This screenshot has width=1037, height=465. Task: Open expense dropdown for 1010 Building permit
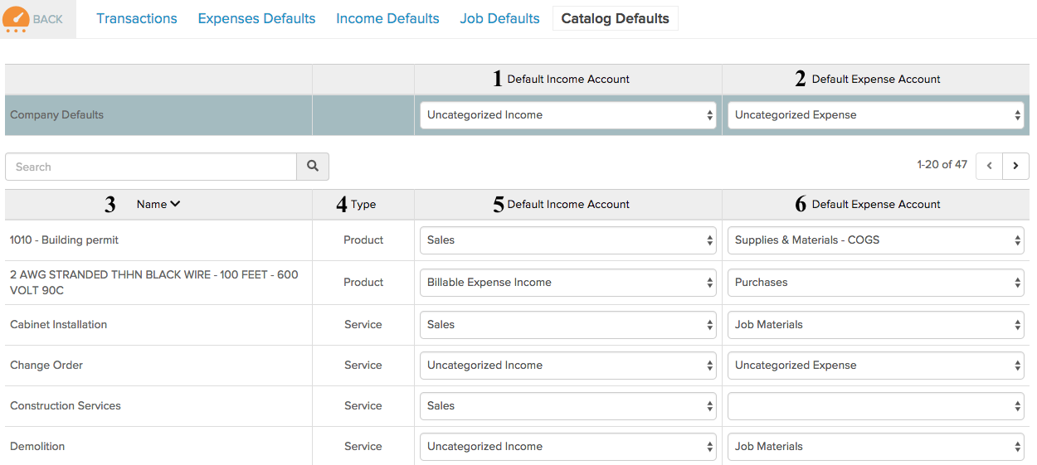click(876, 240)
